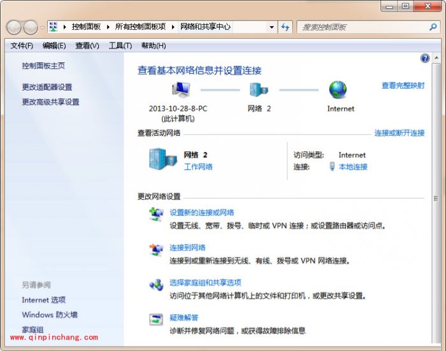Open 疑难解答 link
This screenshot has width=446, height=351.
point(183,317)
